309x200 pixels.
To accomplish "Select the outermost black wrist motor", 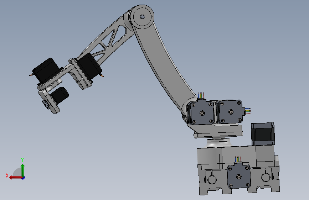I will tap(46, 70).
